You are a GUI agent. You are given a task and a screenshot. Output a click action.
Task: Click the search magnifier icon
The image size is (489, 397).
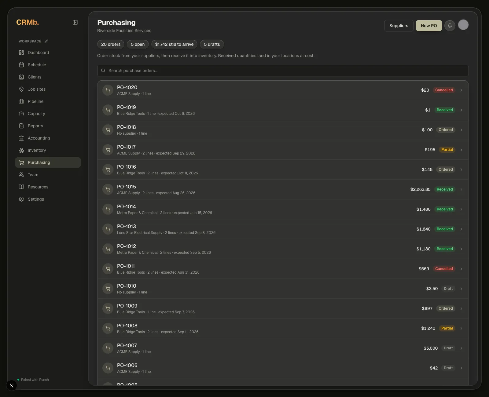[x=103, y=71]
